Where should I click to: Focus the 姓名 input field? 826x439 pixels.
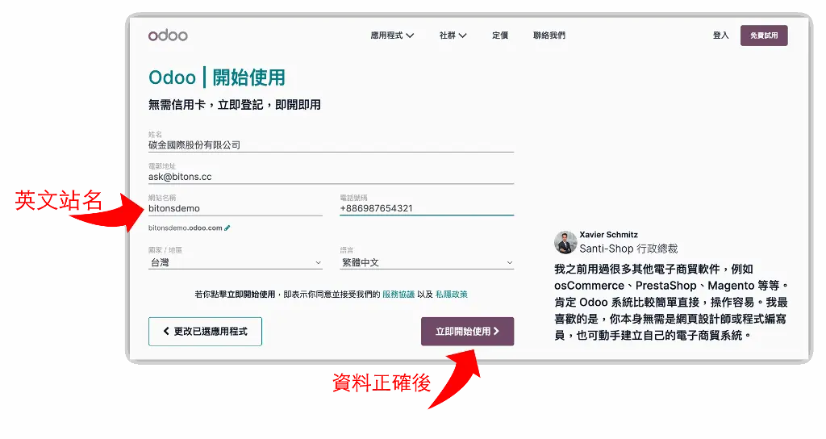point(331,145)
